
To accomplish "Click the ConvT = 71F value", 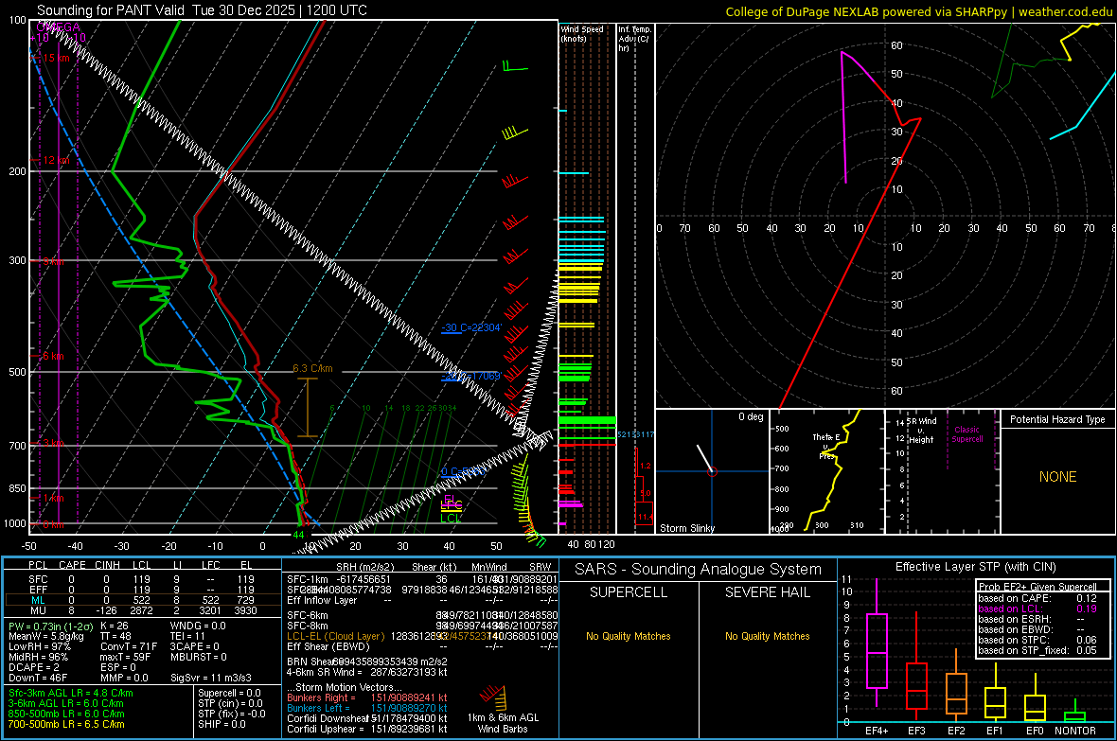I will pos(129,646).
